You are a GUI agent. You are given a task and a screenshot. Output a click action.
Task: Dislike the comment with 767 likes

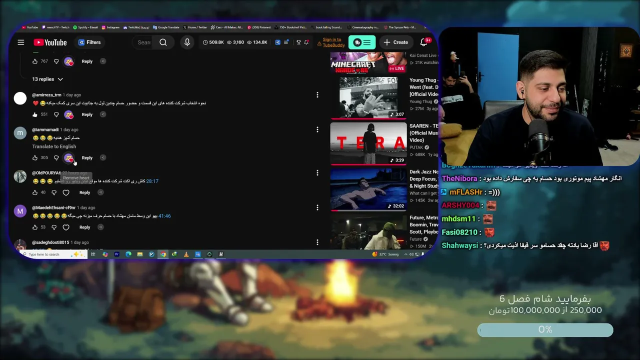tap(56, 61)
